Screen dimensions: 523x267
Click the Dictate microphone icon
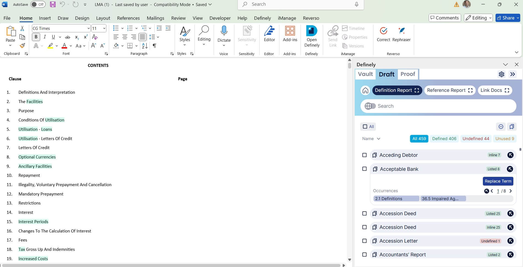point(224,31)
